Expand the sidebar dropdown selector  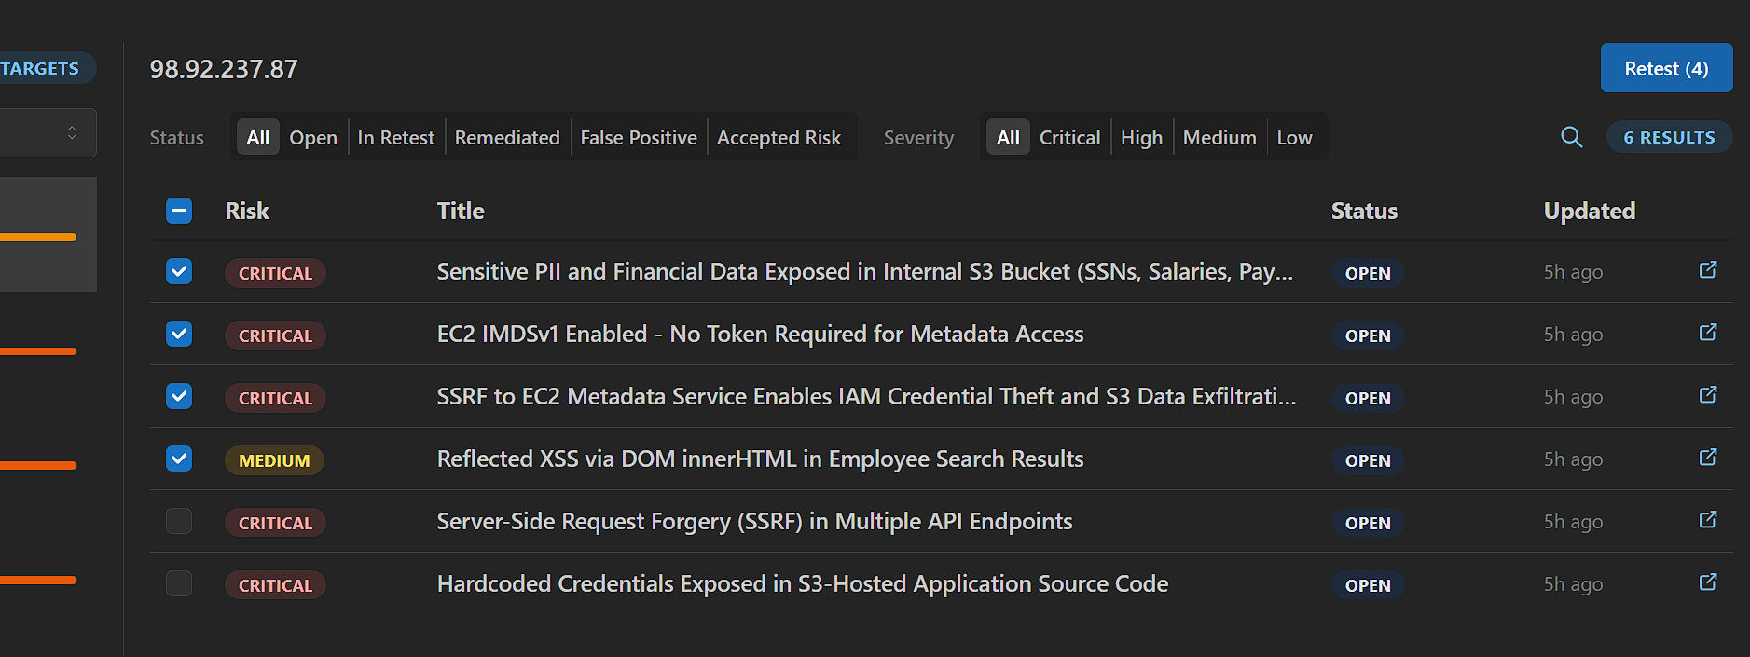click(47, 133)
